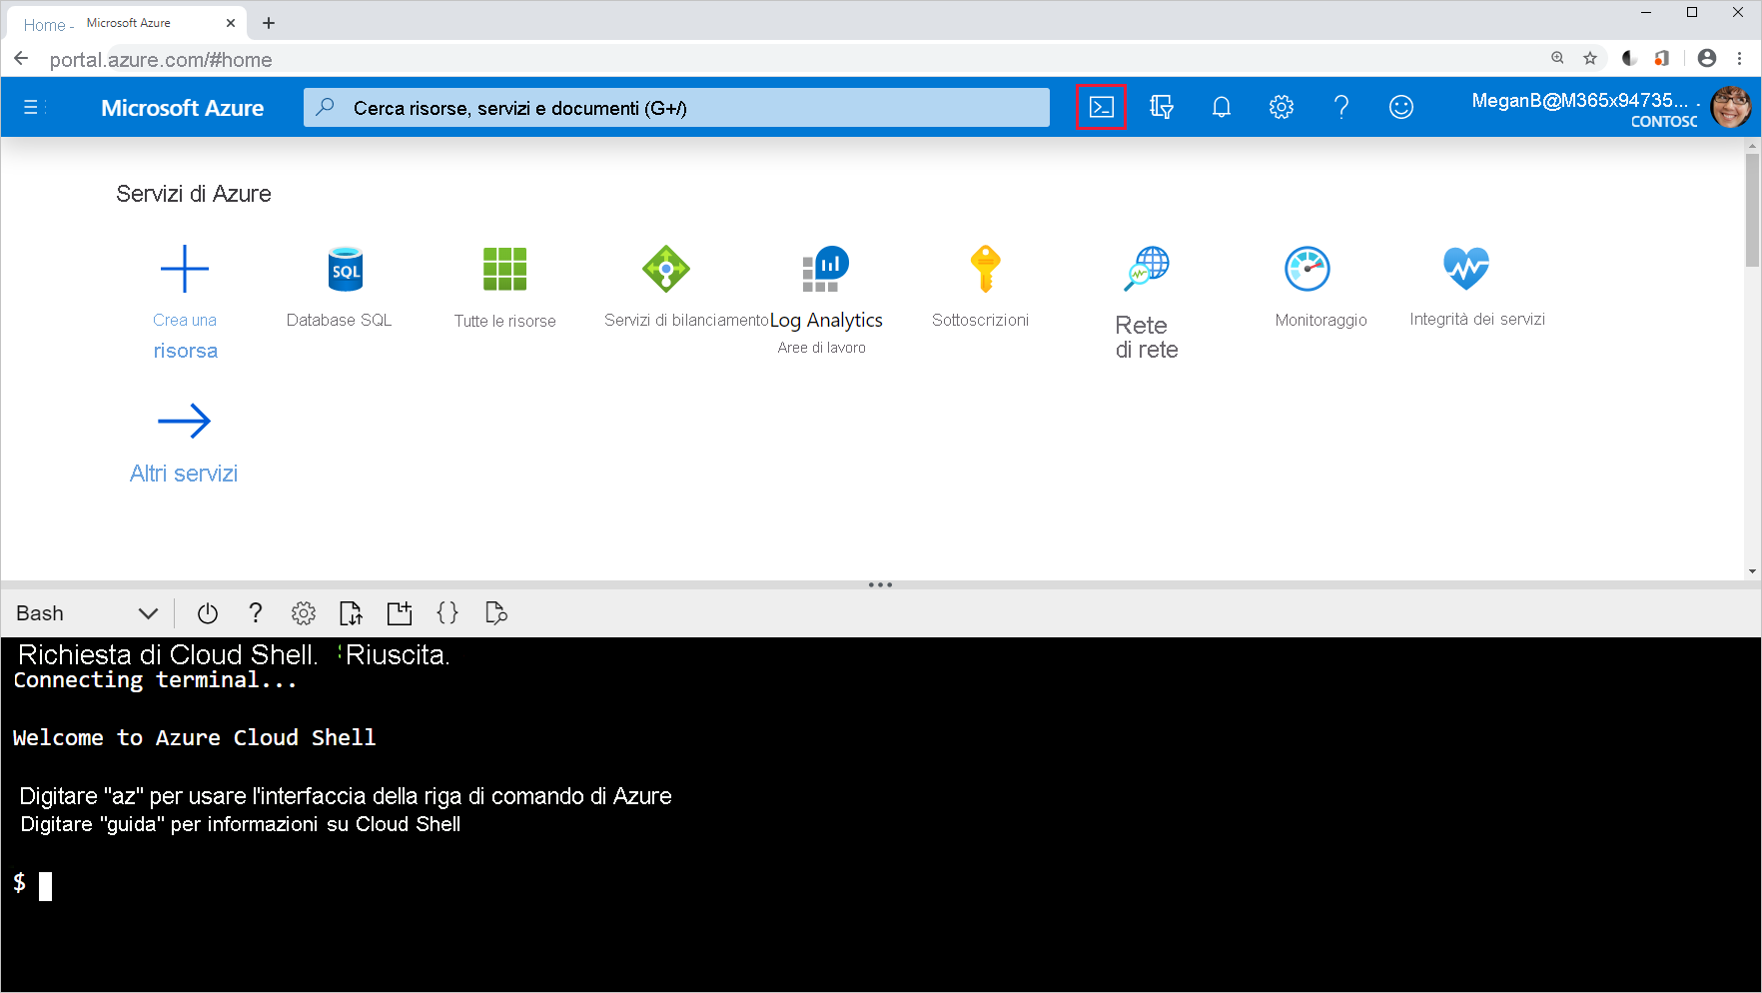Send feedback via the smiley icon
Image resolution: width=1762 pixels, height=993 pixels.
(1400, 107)
